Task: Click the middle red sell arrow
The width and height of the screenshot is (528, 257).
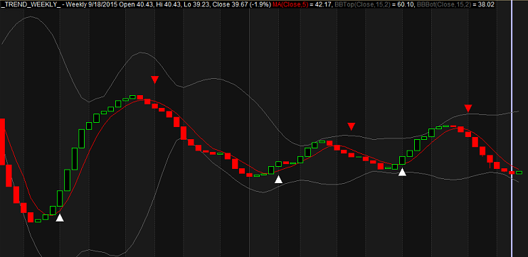Action: coord(352,126)
